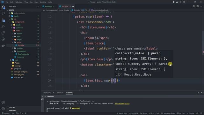This screenshot has height=115, width=204.
Task: Toggle Primary Side Bar layout icon
Action: point(174,2)
